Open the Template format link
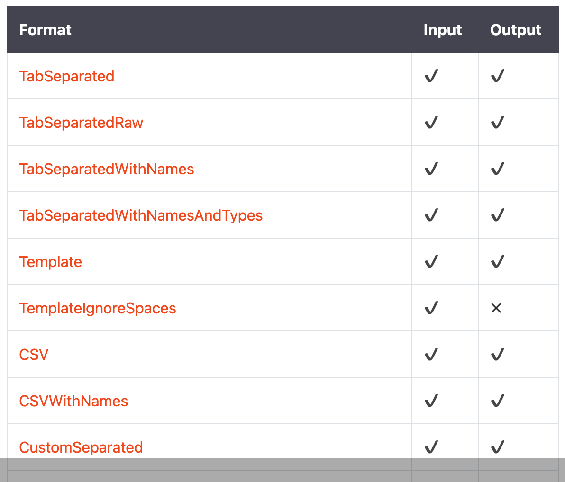 click(x=50, y=262)
